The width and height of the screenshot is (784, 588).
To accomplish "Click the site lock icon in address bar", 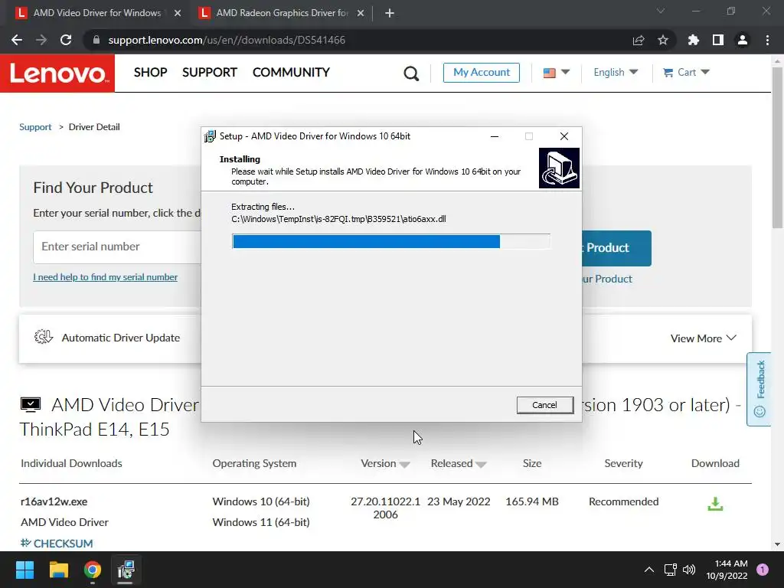I will click(x=96, y=40).
